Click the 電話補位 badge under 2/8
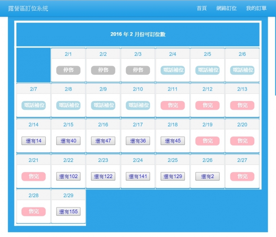 pyautogui.click(x=68, y=105)
